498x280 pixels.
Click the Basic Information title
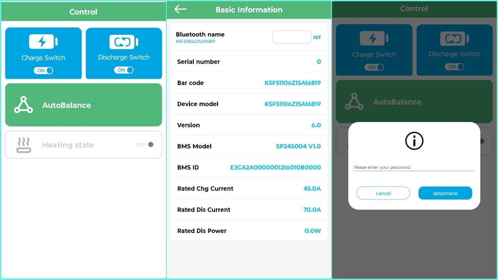point(249,10)
